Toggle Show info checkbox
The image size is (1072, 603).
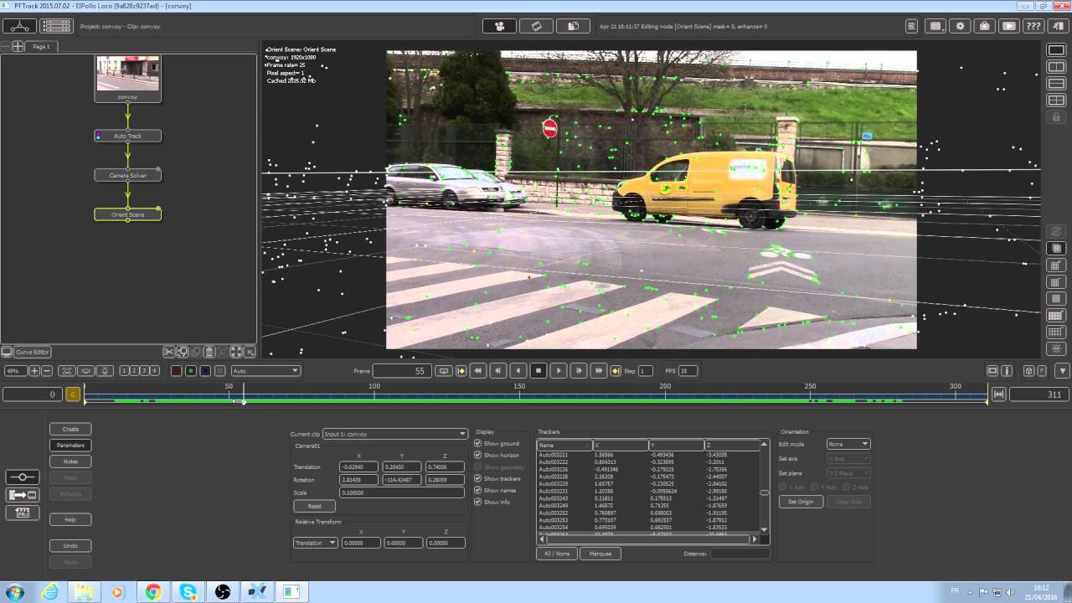(x=477, y=502)
